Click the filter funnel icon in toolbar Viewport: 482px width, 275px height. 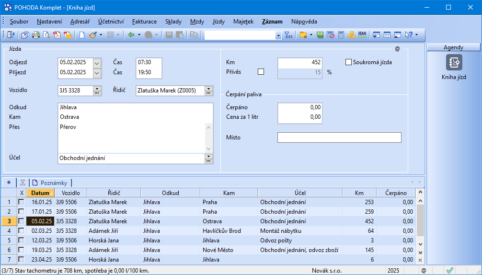point(288,35)
